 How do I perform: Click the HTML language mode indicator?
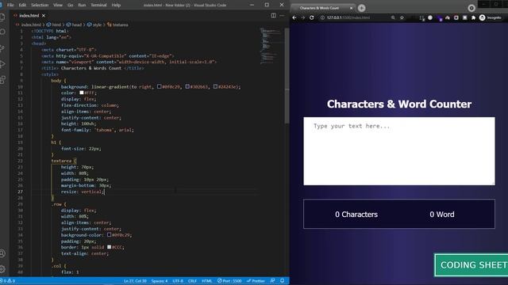(x=206, y=281)
